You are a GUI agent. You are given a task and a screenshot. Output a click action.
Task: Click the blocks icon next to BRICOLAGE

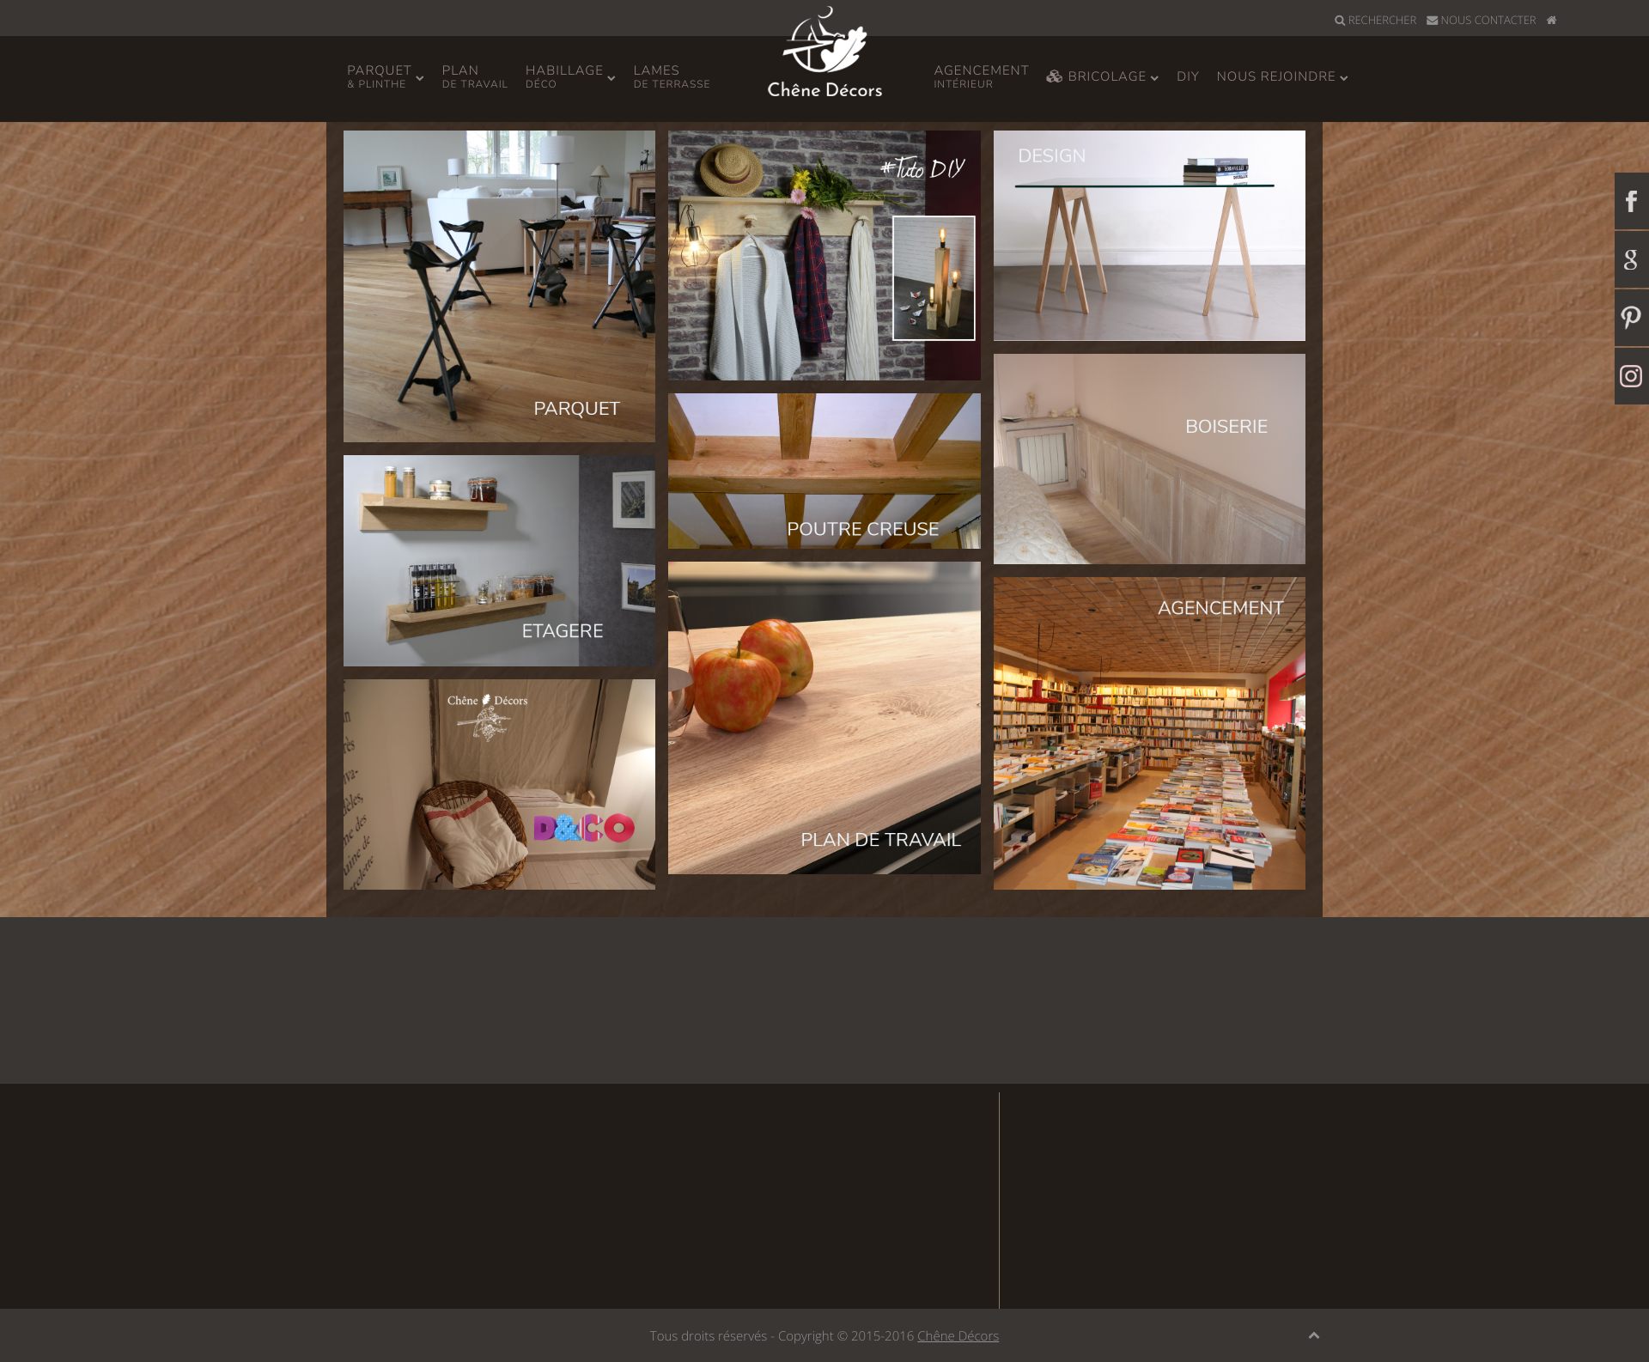(1054, 76)
